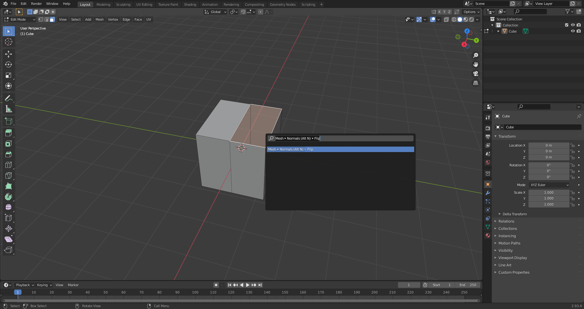Toggle X-ray view

click(x=446, y=19)
